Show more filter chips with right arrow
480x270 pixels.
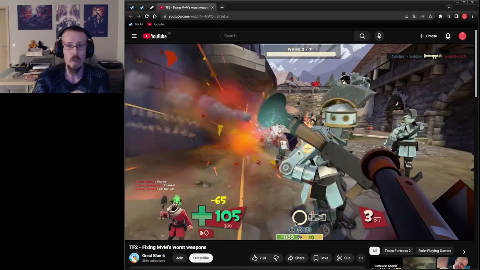(464, 252)
